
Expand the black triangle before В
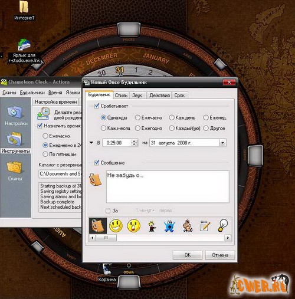coord(91,143)
